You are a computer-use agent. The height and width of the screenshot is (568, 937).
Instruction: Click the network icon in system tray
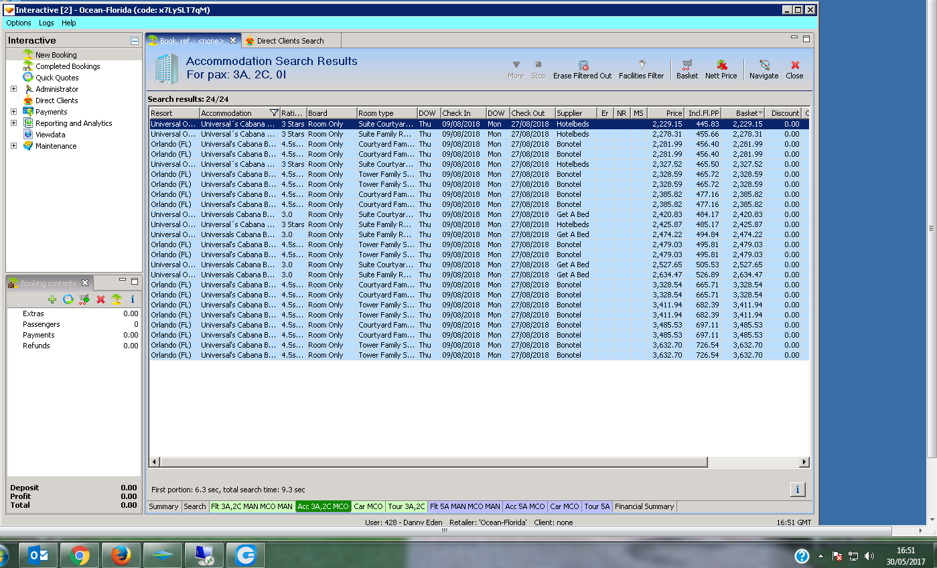point(853,556)
